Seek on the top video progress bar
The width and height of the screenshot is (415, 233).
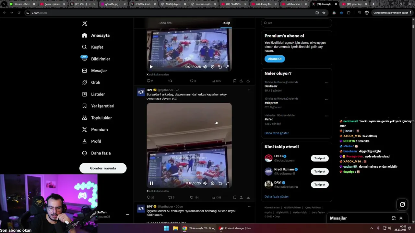pos(189,61)
